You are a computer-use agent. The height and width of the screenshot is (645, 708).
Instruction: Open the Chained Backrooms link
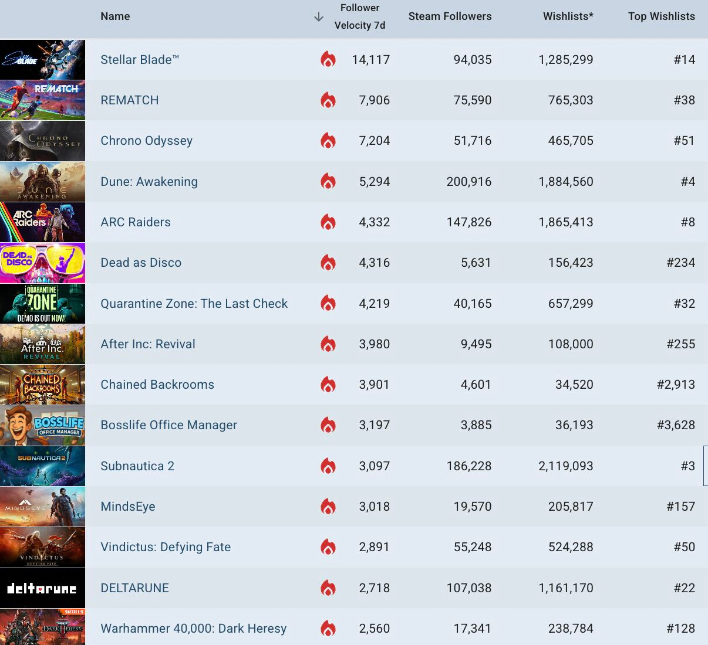[x=157, y=385]
